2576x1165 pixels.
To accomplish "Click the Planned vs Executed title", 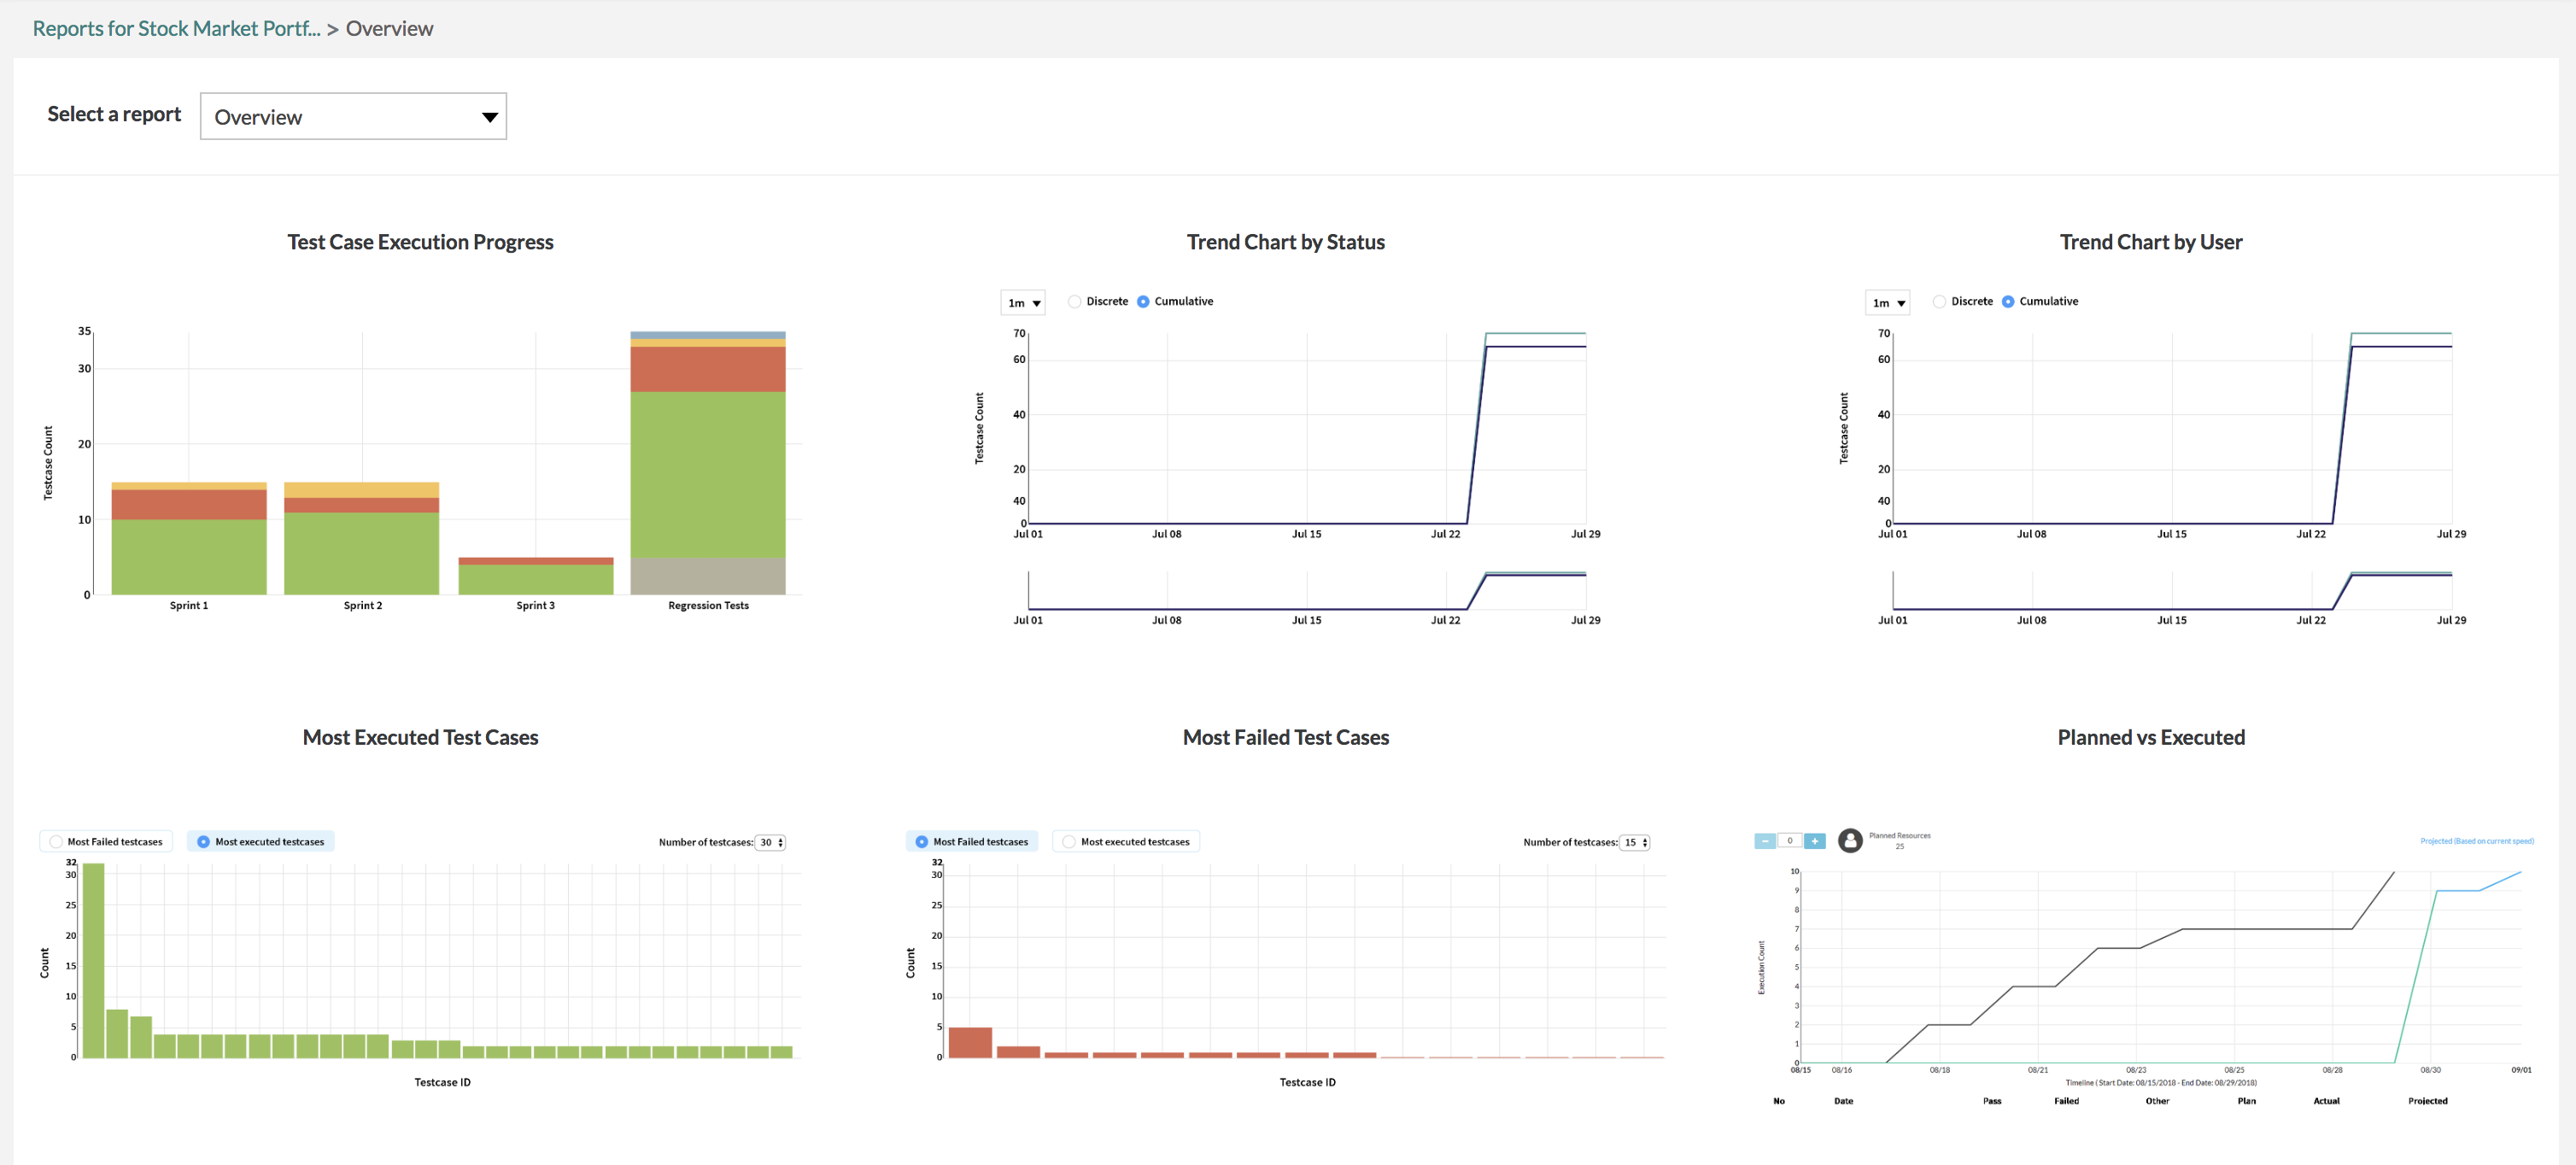I will click(2151, 737).
